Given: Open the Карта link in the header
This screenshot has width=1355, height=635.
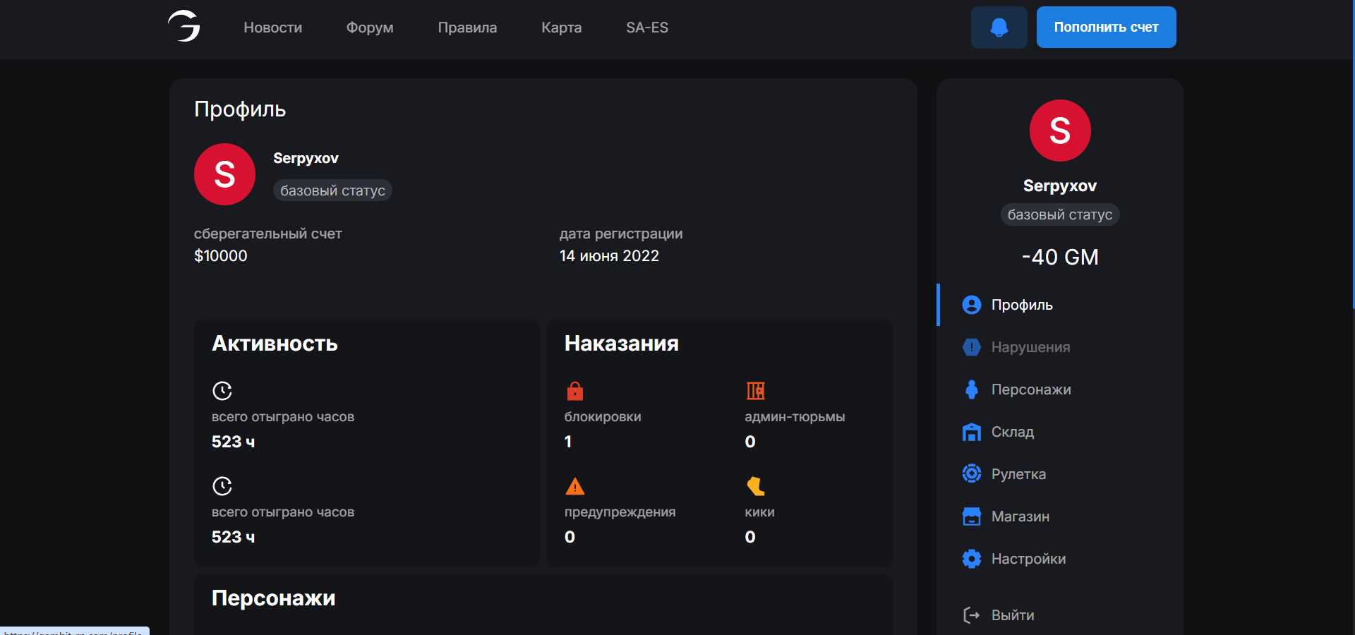Looking at the screenshot, I should (x=561, y=28).
